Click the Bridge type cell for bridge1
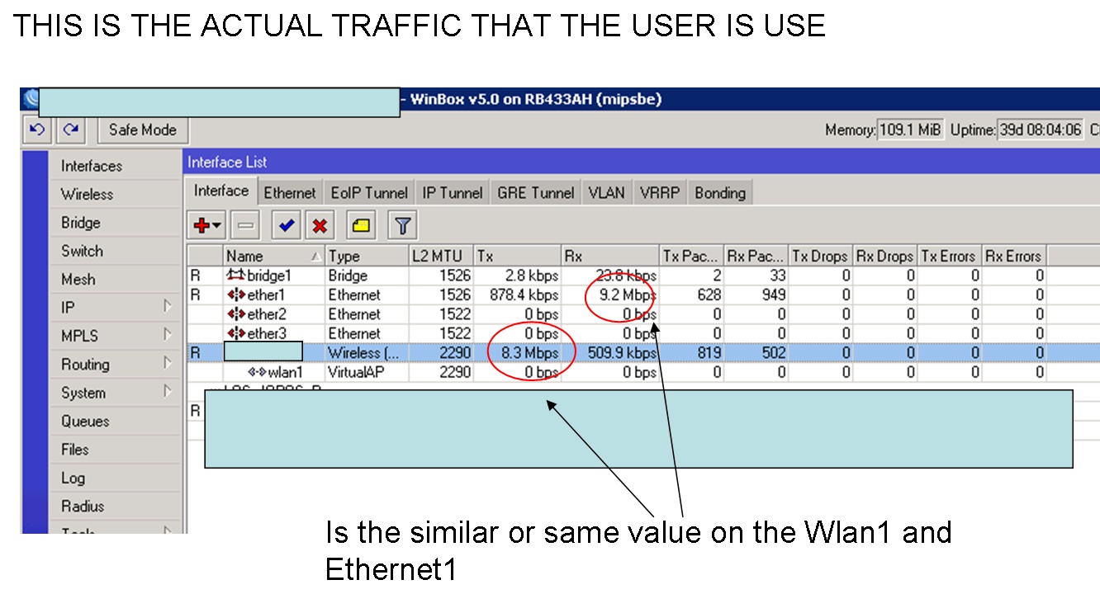1100x594 pixels. [x=348, y=276]
